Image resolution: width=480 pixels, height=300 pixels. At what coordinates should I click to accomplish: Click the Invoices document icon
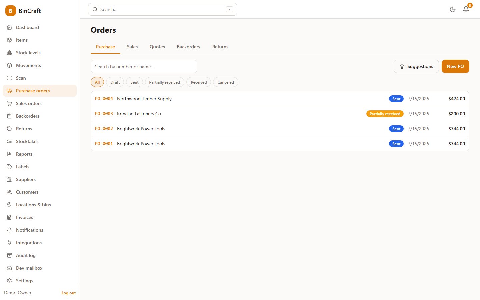click(x=9, y=217)
